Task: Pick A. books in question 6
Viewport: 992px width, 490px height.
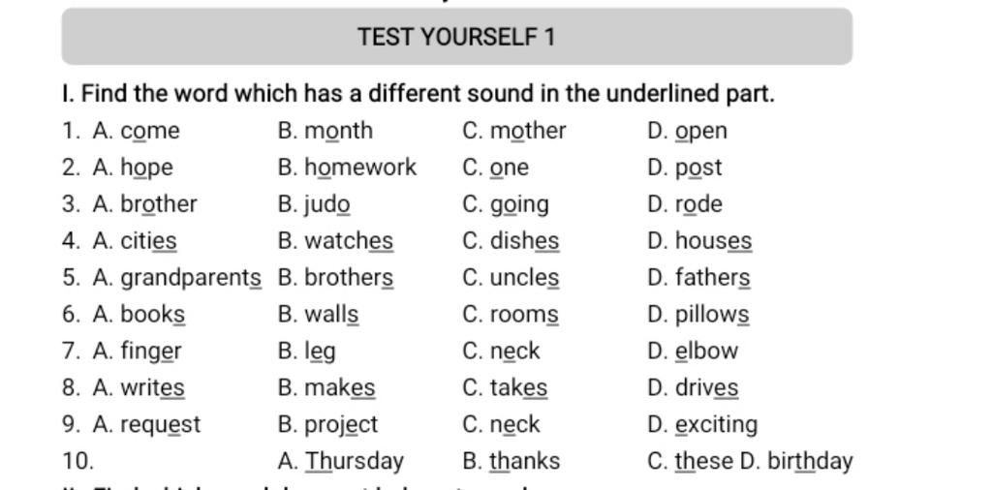Action: [139, 314]
